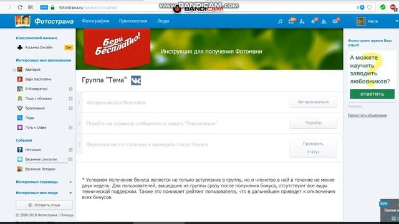Screen dimensions: 399x224
Task: Open the Приложения menu
Action: [133, 21]
